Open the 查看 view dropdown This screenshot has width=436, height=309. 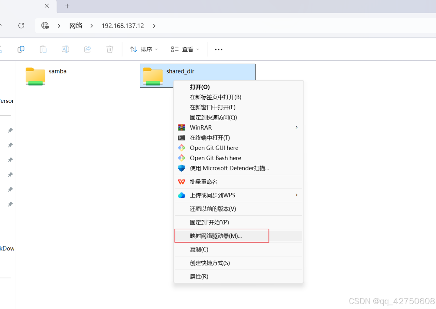(184, 49)
